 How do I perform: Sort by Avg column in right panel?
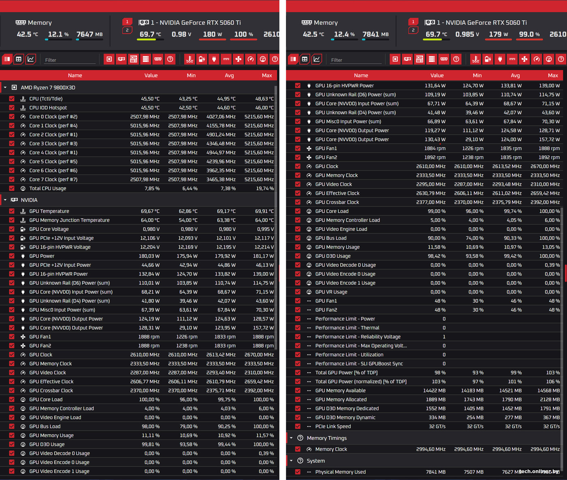click(515, 75)
